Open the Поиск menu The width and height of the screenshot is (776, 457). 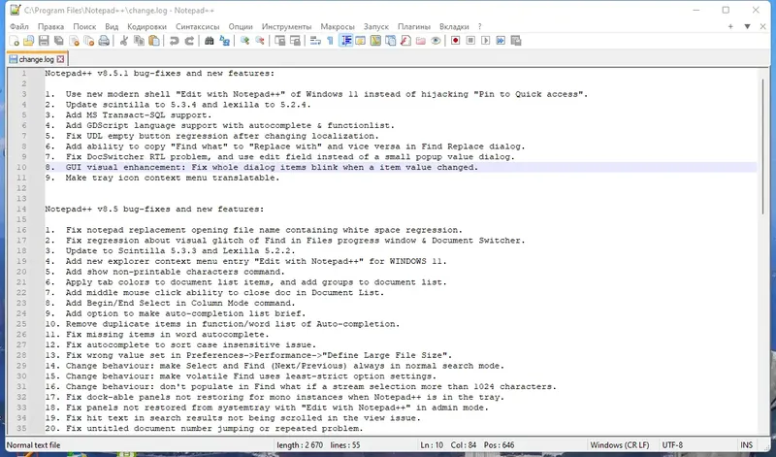pos(84,26)
